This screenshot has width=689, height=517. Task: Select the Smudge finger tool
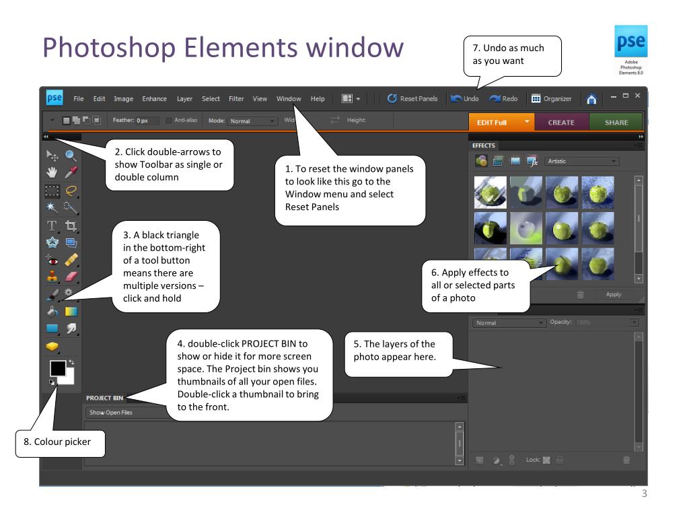[71, 329]
